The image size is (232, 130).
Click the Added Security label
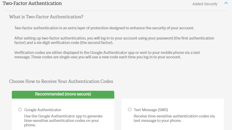click(x=205, y=4)
